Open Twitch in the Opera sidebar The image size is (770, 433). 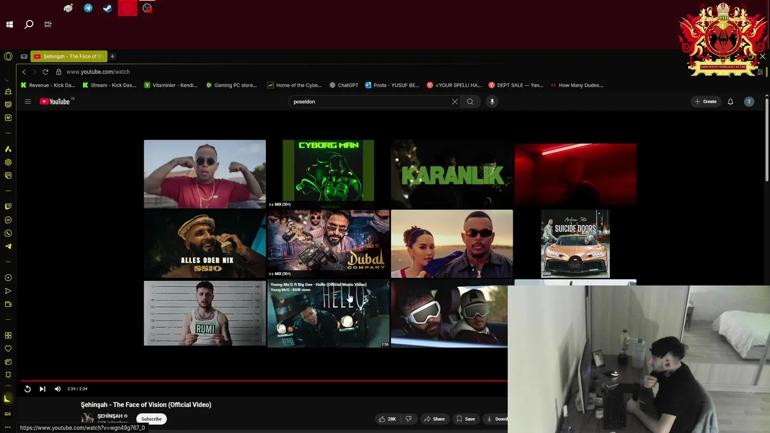[8, 207]
